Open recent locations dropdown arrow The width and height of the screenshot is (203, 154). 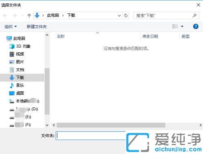[x=22, y=16]
